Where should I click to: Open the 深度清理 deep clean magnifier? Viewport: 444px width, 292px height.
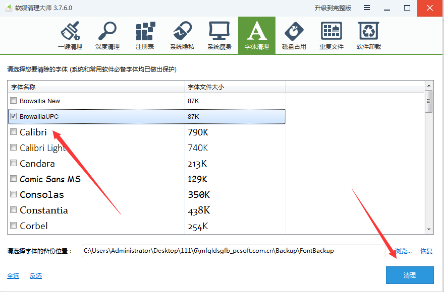pyautogui.click(x=107, y=36)
